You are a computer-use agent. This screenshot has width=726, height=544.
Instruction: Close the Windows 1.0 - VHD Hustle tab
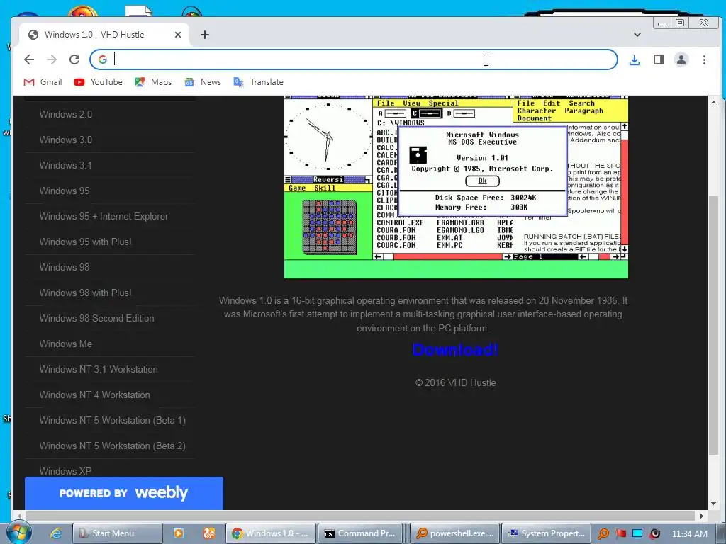(178, 35)
